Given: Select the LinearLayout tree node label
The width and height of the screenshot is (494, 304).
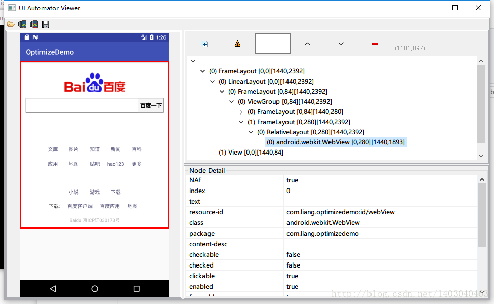Looking at the screenshot, I should (x=266, y=82).
